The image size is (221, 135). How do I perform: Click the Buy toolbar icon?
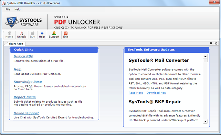(32, 35)
